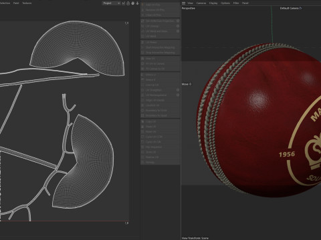Click the Perspective view label
Image resolution: width=321 pixels, height=240 pixels.
coord(189,8)
